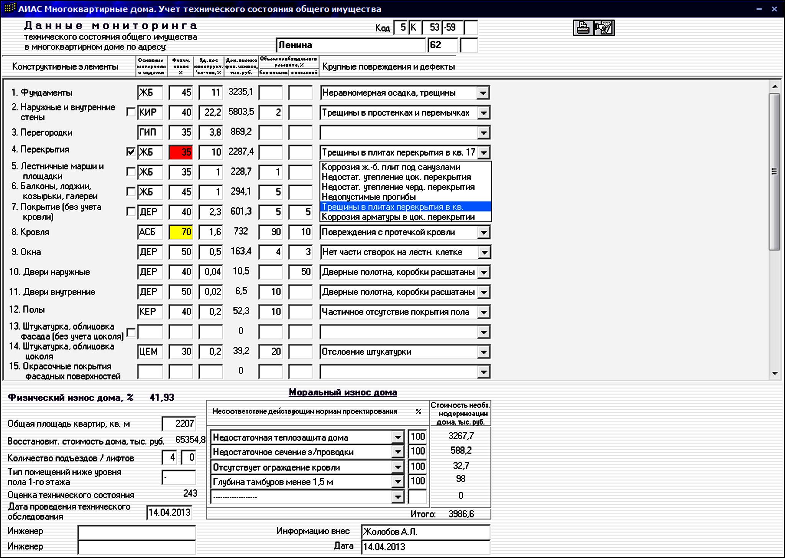Click the scroll up arrow of element list
The height and width of the screenshot is (558, 785).
pos(775,87)
